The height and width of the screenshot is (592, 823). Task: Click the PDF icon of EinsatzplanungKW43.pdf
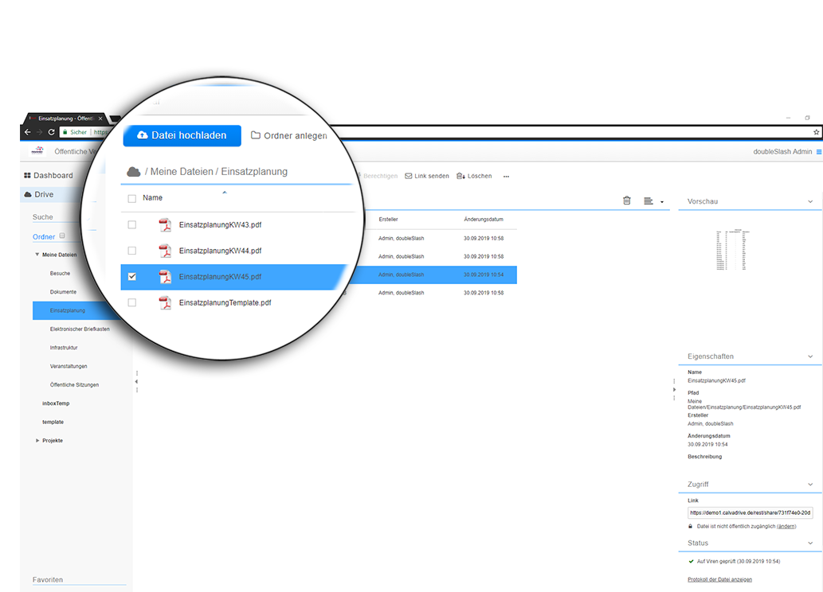165,225
